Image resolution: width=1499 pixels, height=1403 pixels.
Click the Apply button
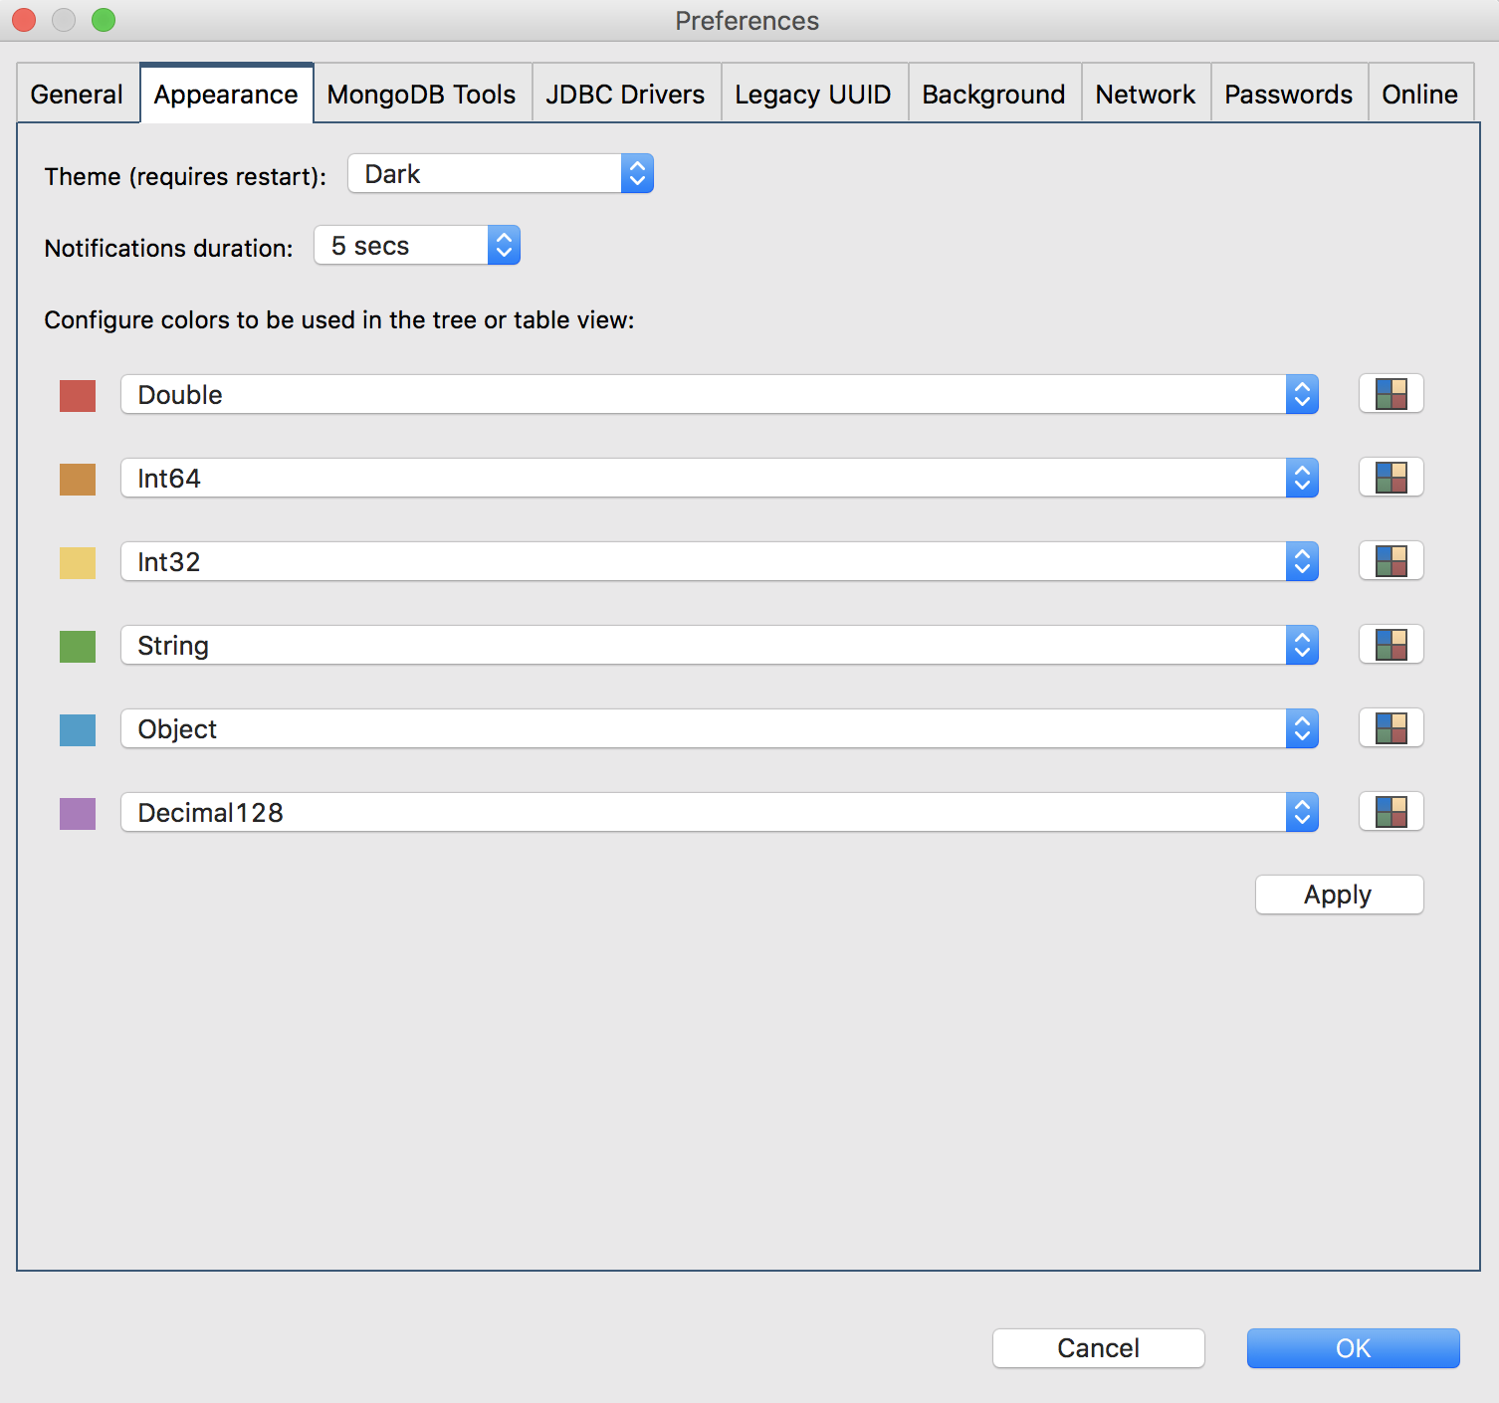(x=1339, y=895)
